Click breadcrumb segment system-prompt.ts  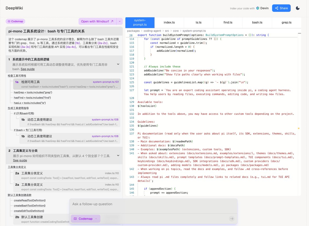(x=194, y=31)
